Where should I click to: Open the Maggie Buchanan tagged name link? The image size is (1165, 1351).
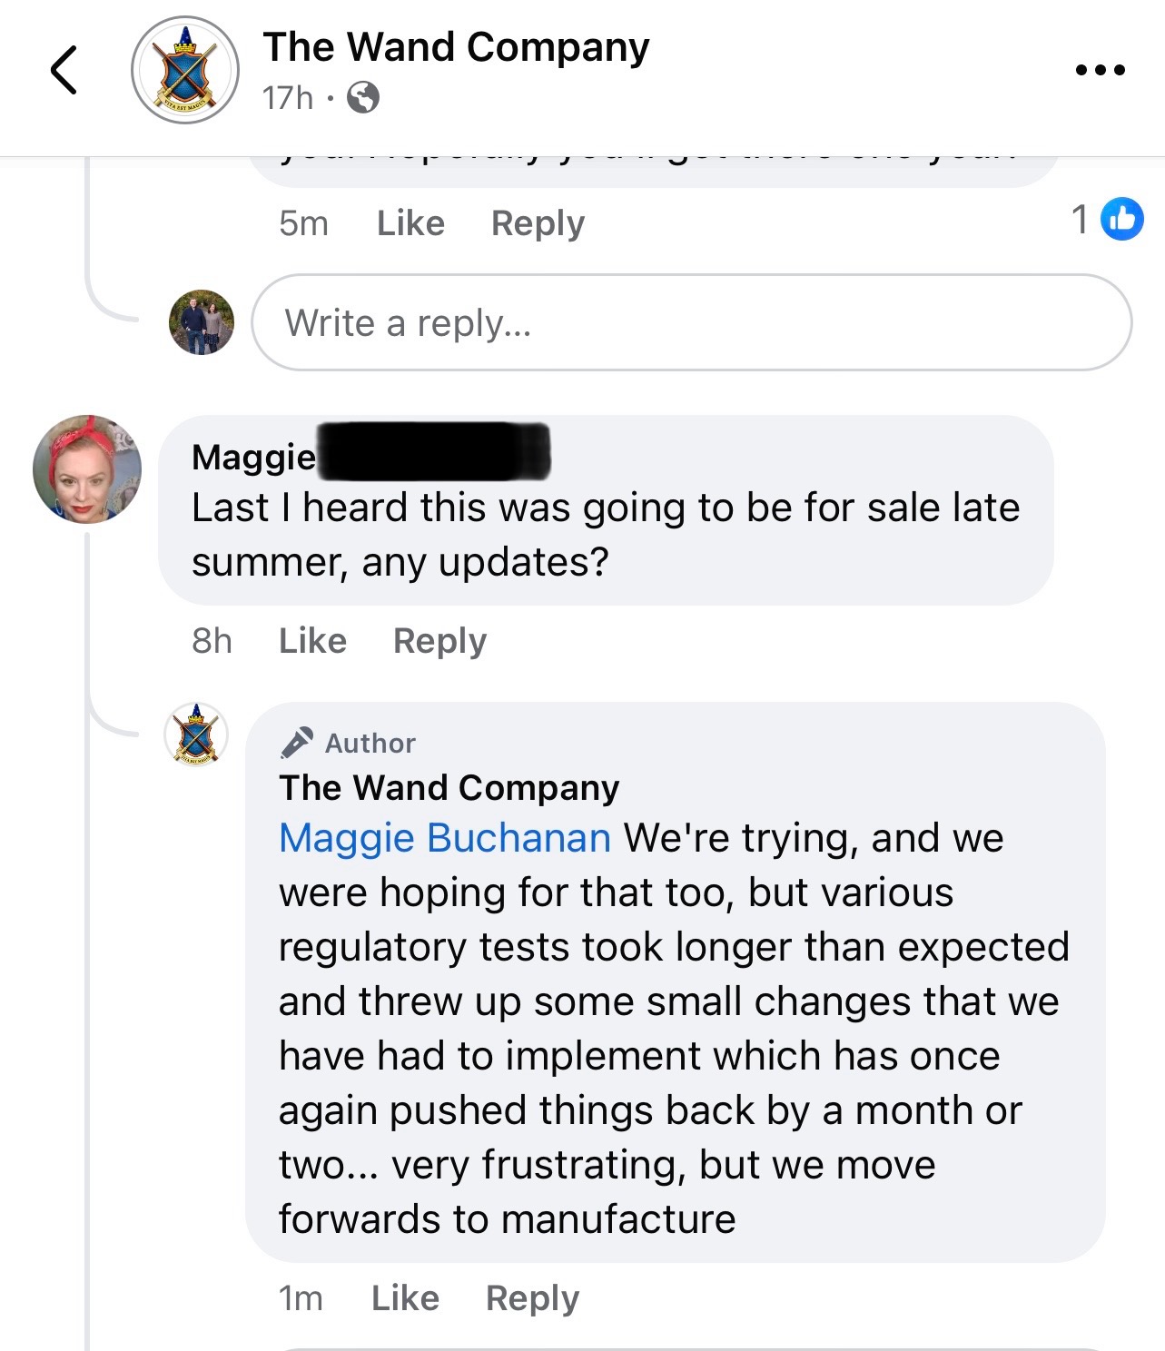coord(445,838)
